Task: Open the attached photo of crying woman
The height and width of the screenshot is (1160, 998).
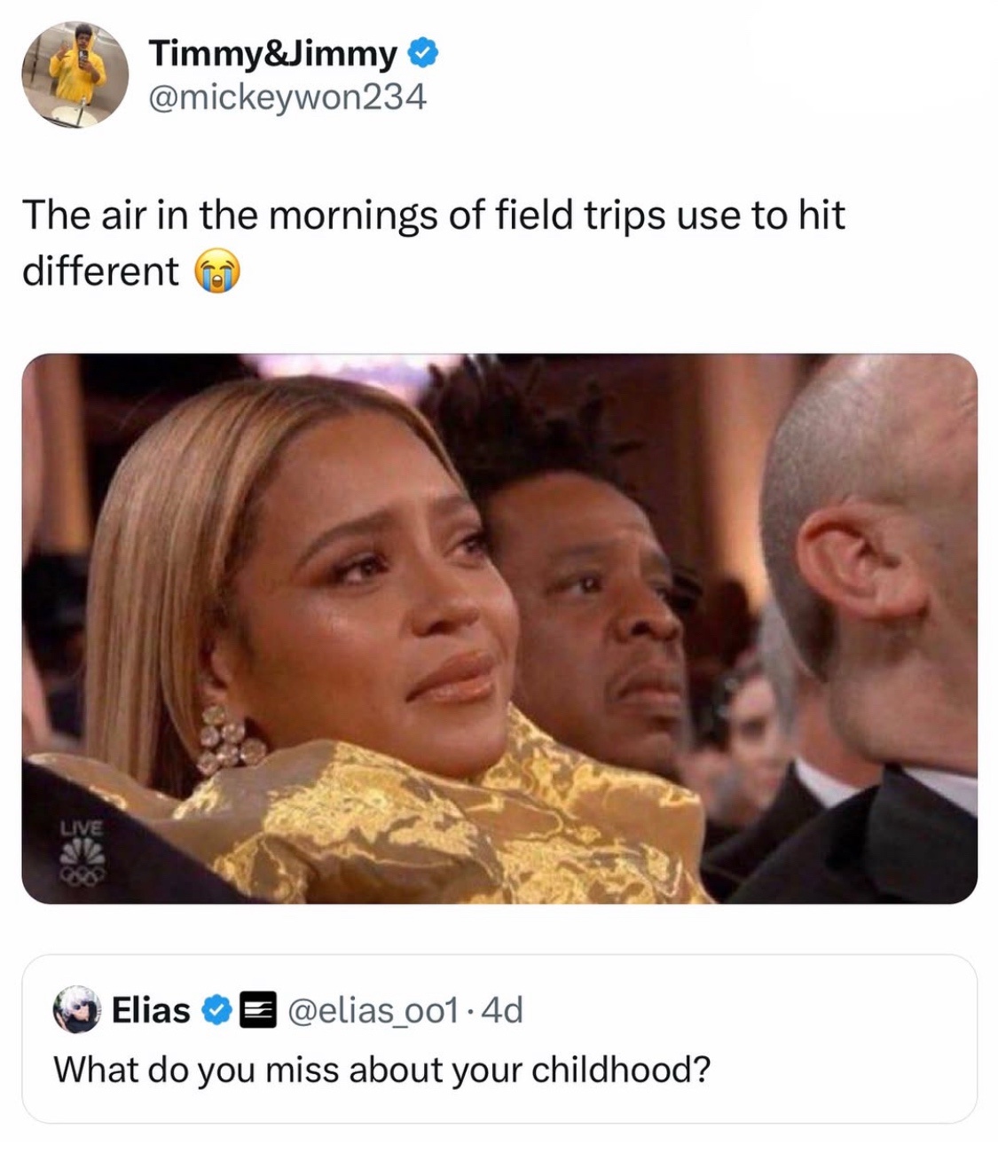Action: pos(499,628)
